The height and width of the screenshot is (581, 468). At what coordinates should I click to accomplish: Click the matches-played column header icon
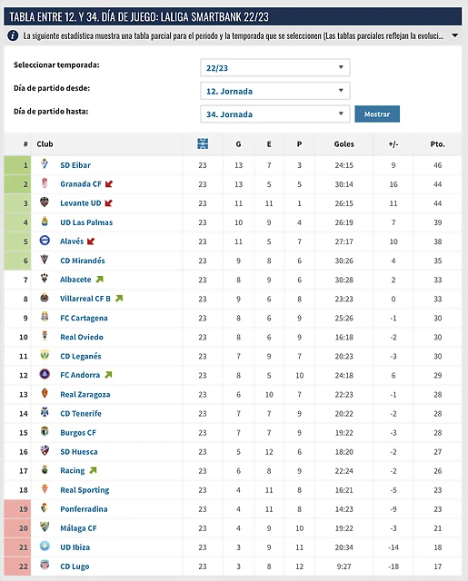[203, 143]
